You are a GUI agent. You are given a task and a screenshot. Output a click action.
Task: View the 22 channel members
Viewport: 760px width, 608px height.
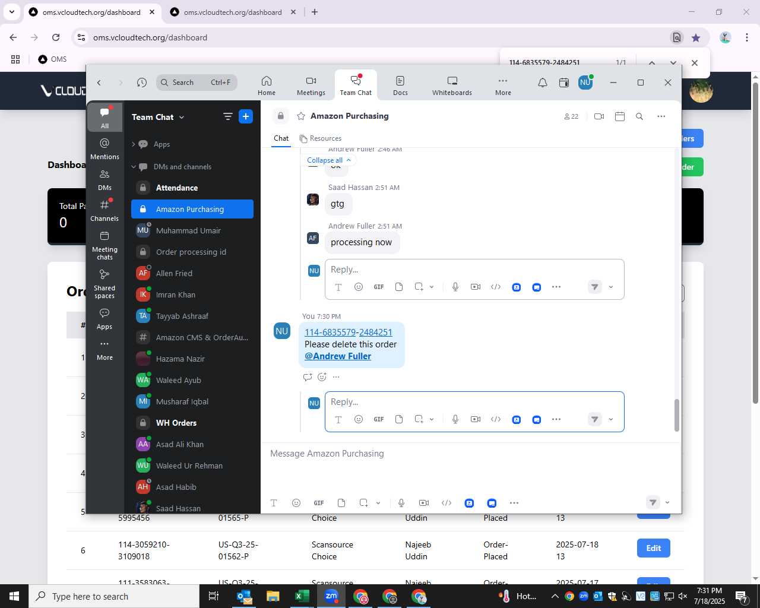pyautogui.click(x=571, y=116)
